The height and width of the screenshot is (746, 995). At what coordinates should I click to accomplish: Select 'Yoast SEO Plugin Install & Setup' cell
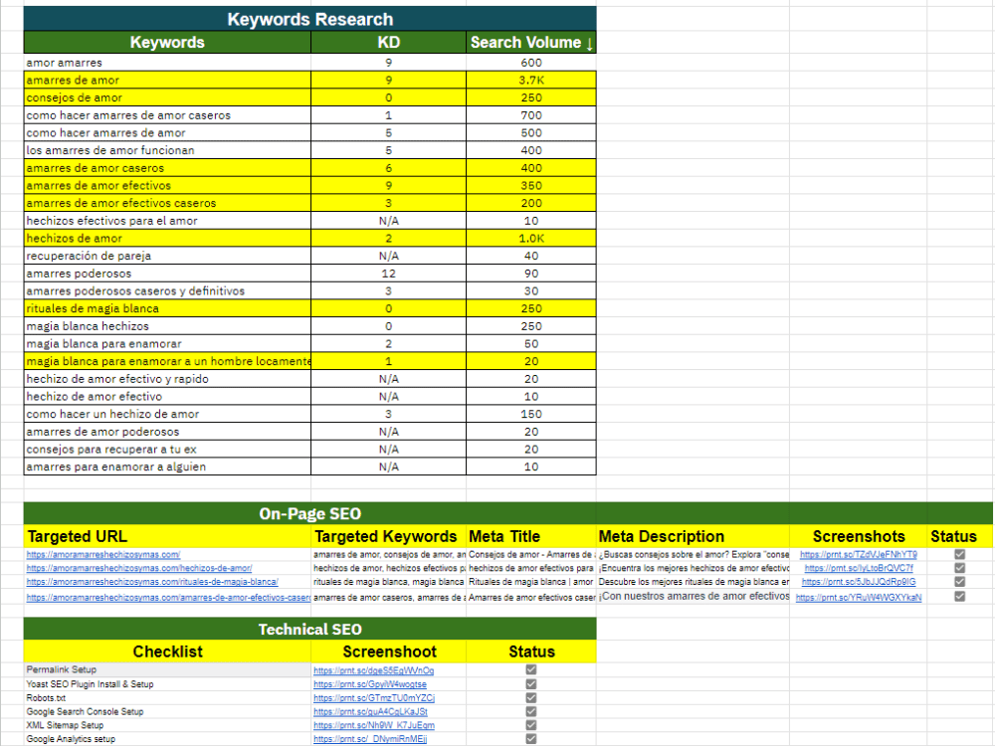pyautogui.click(x=167, y=684)
